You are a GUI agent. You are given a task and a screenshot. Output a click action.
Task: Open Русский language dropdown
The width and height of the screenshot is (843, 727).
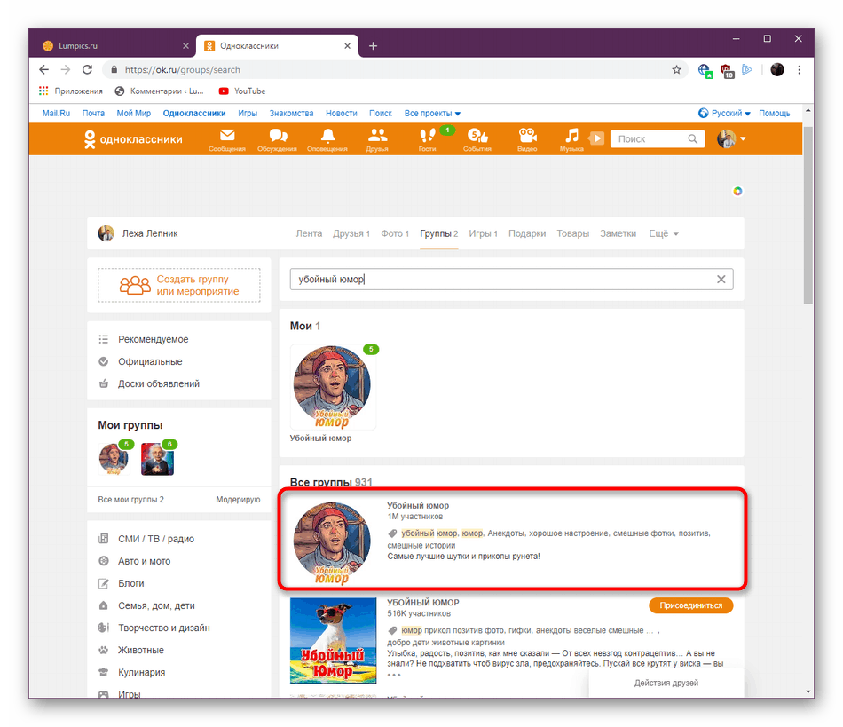point(725,113)
